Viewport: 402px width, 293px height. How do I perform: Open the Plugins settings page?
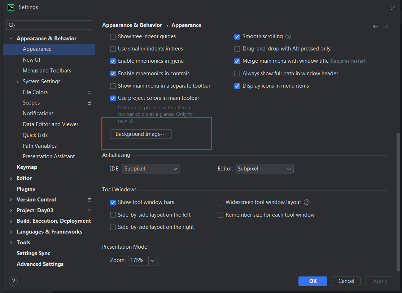coord(26,189)
